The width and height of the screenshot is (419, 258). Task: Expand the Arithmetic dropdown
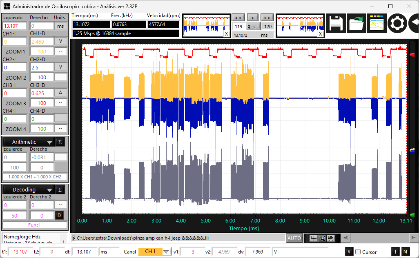tap(49, 142)
